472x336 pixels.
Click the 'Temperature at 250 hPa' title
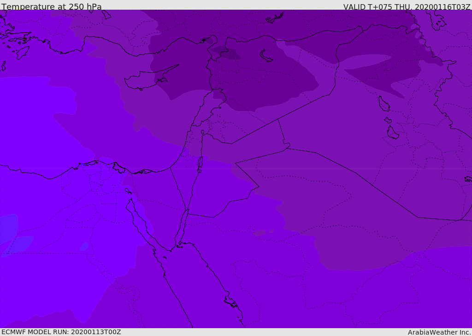click(52, 6)
